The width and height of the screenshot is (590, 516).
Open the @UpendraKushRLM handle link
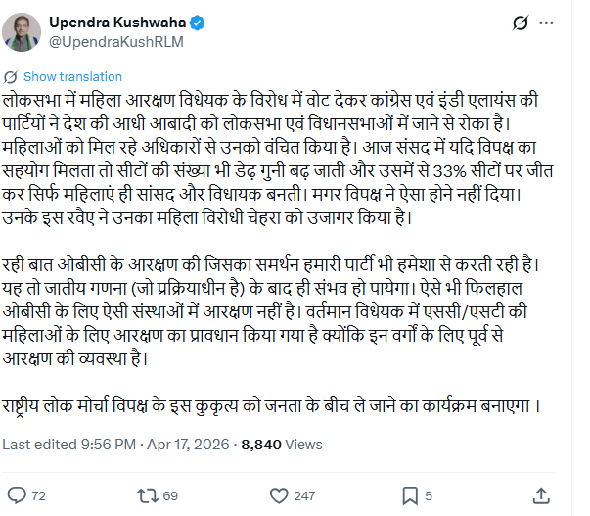[115, 41]
